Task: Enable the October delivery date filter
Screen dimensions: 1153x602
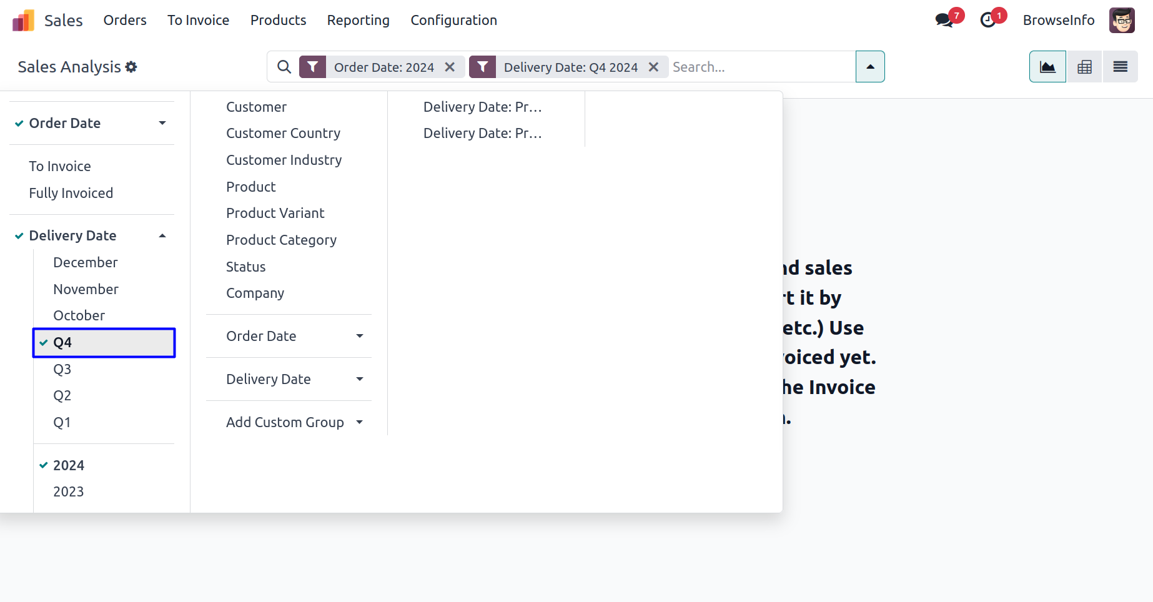Action: pos(79,315)
